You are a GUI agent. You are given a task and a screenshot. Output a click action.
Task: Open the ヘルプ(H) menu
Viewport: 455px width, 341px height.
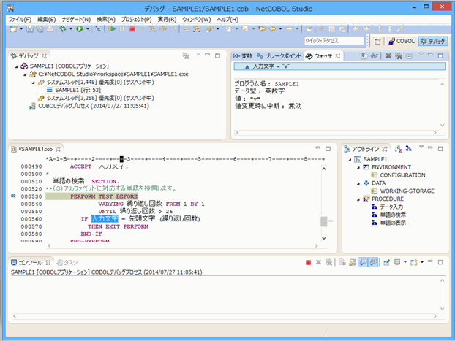[227, 20]
